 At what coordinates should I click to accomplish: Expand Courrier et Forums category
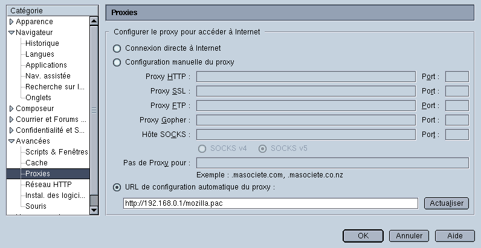[x=11, y=119]
